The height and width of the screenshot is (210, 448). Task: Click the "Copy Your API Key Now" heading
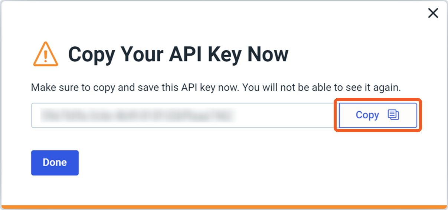[x=178, y=54]
